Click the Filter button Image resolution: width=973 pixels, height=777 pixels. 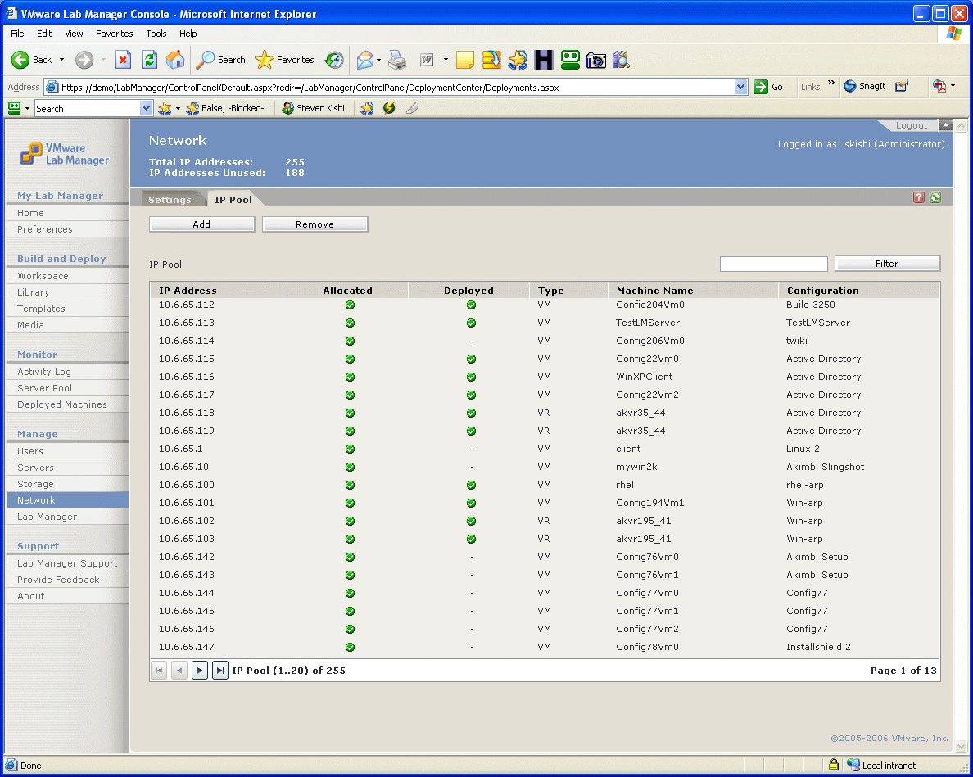click(x=887, y=264)
